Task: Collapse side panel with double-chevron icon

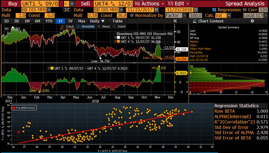Action: [175, 21]
